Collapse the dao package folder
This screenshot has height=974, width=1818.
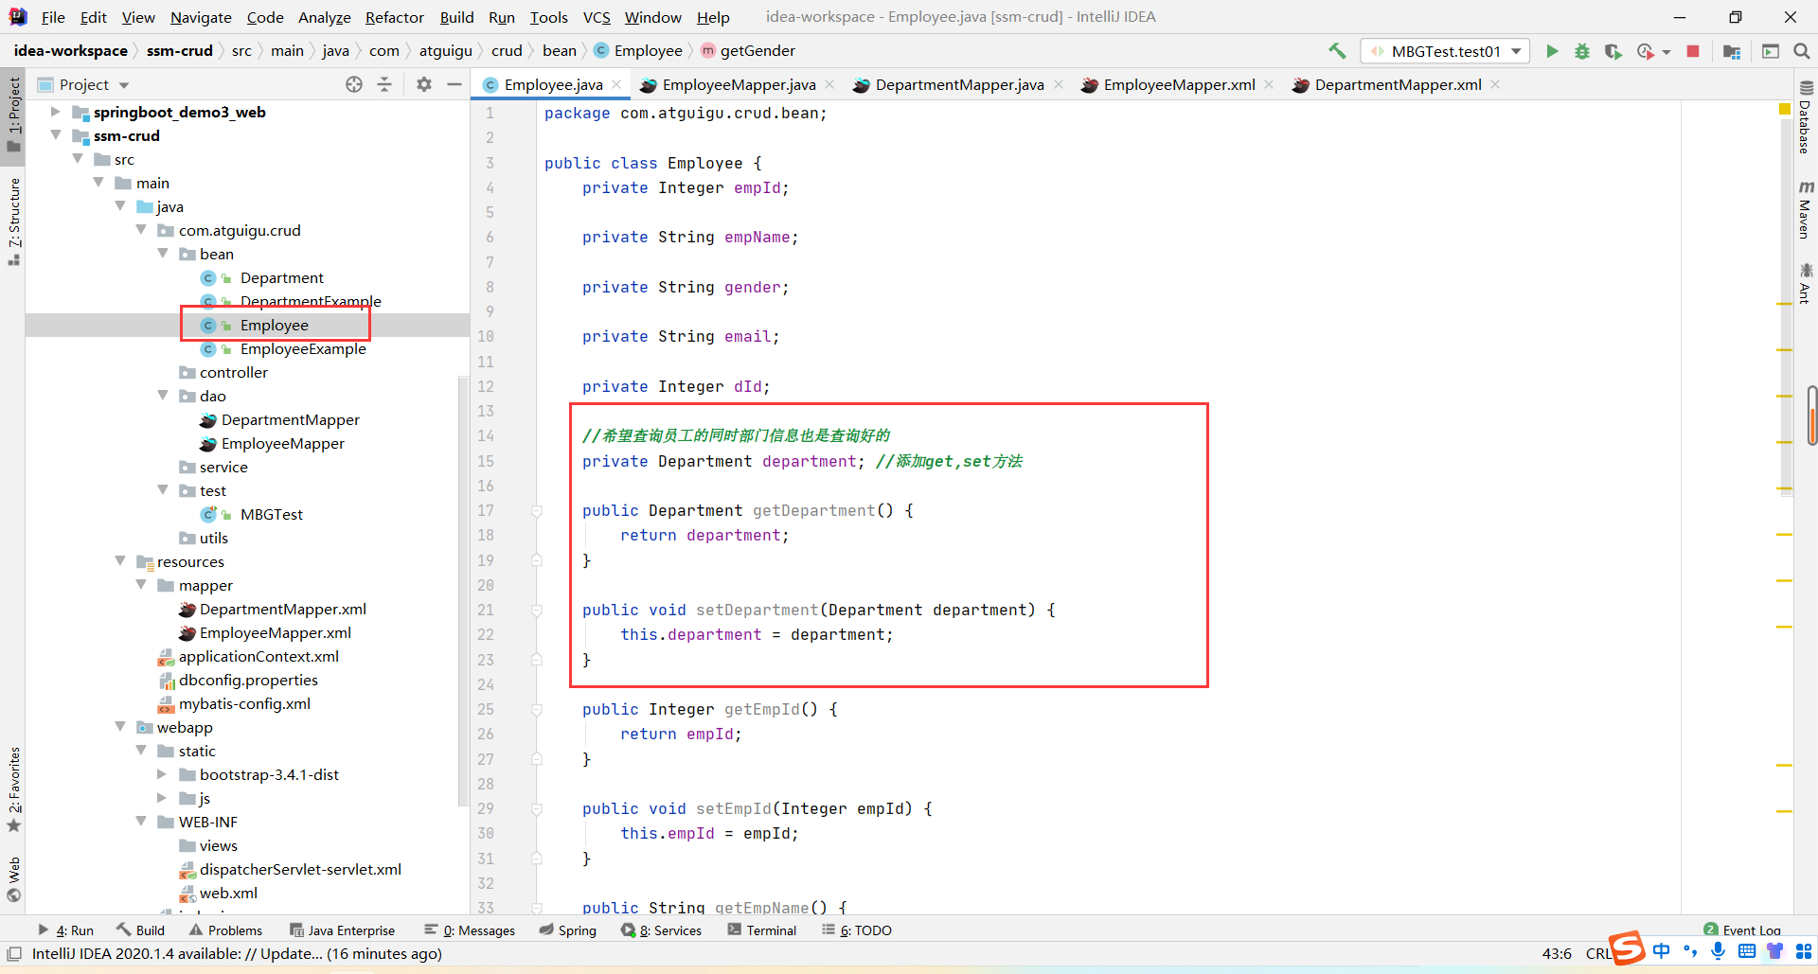(x=163, y=396)
